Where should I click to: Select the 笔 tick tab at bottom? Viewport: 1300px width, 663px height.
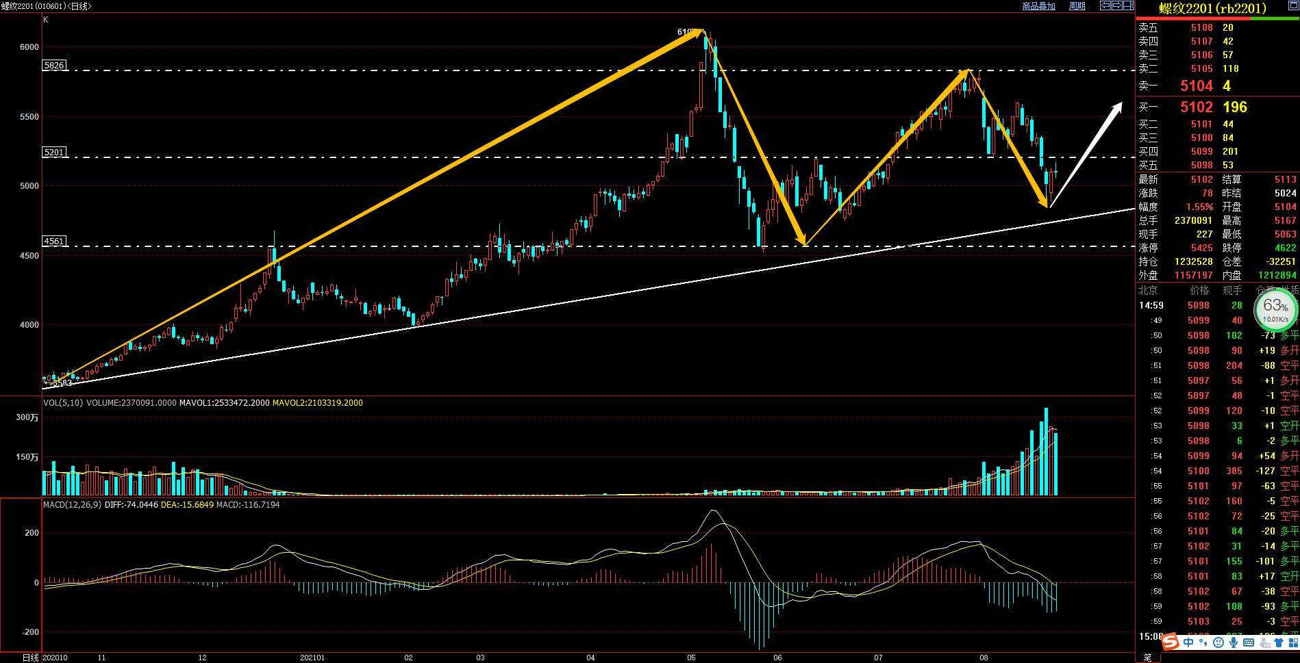[1148, 658]
